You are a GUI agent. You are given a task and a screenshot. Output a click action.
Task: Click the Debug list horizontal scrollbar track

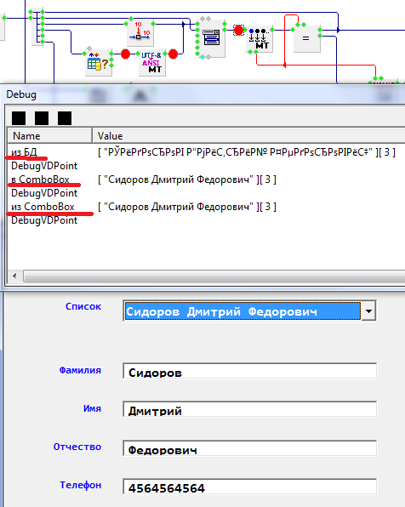pyautogui.click(x=214, y=276)
